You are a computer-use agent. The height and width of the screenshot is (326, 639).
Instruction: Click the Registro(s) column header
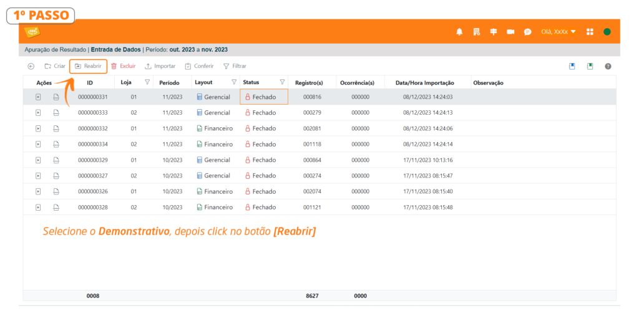(x=309, y=83)
